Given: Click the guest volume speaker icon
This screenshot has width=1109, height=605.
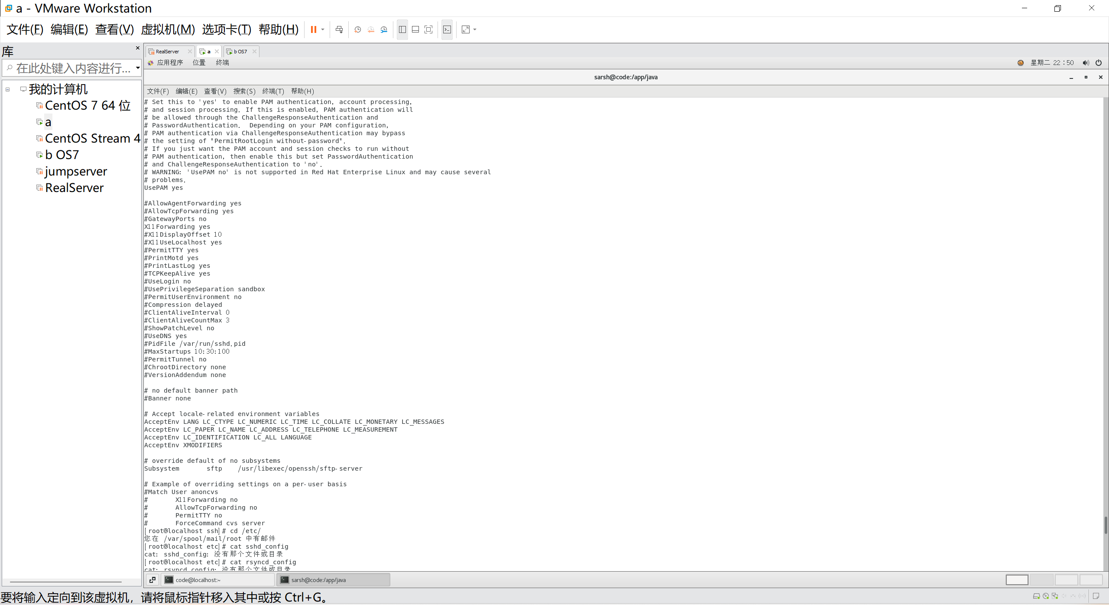Looking at the screenshot, I should point(1086,63).
